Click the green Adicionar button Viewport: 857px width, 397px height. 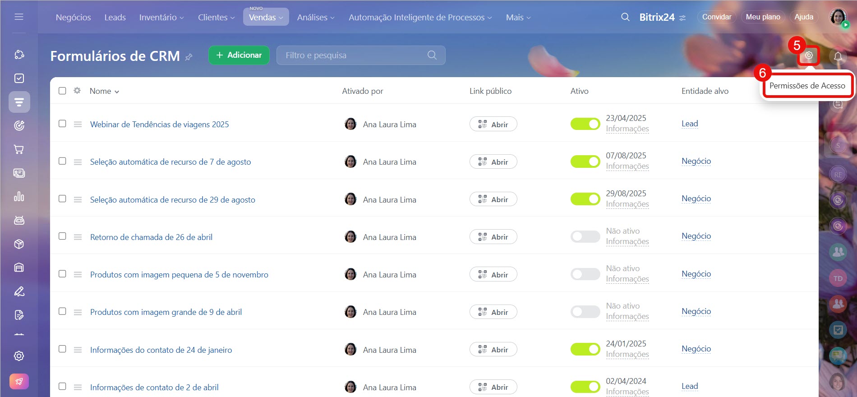click(239, 55)
